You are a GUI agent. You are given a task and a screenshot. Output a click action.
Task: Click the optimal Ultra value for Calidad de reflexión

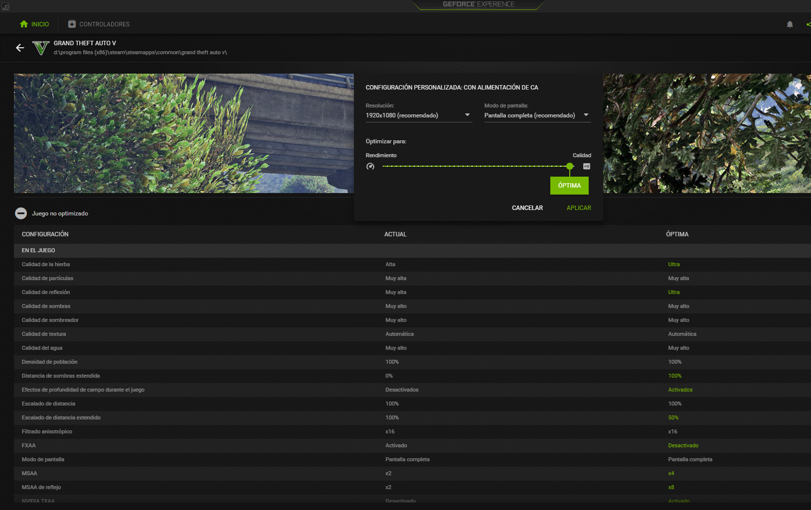click(x=674, y=292)
